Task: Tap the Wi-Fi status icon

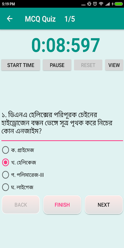Action: 101,4
